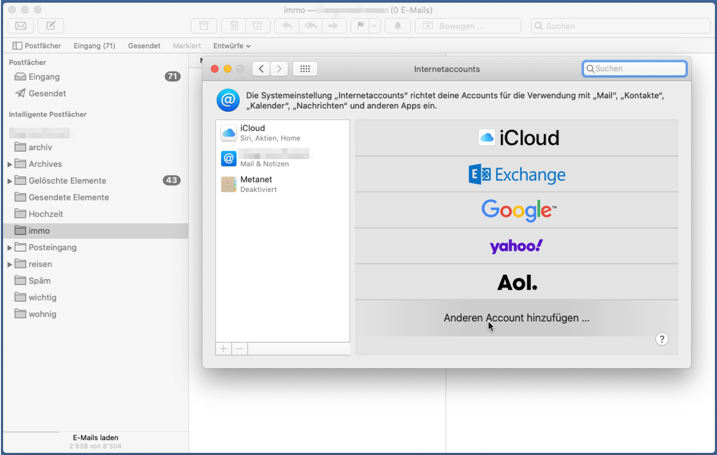Open the help question mark button
Image resolution: width=717 pixels, height=455 pixels.
click(662, 339)
